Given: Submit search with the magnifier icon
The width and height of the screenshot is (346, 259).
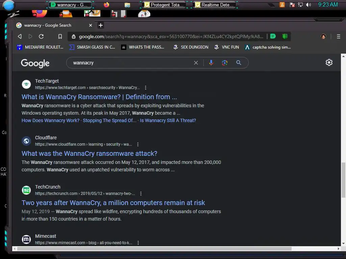Looking at the screenshot, I should pos(239,63).
